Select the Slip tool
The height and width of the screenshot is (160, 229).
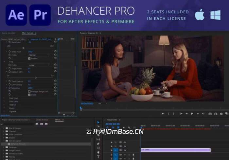coord(98,139)
